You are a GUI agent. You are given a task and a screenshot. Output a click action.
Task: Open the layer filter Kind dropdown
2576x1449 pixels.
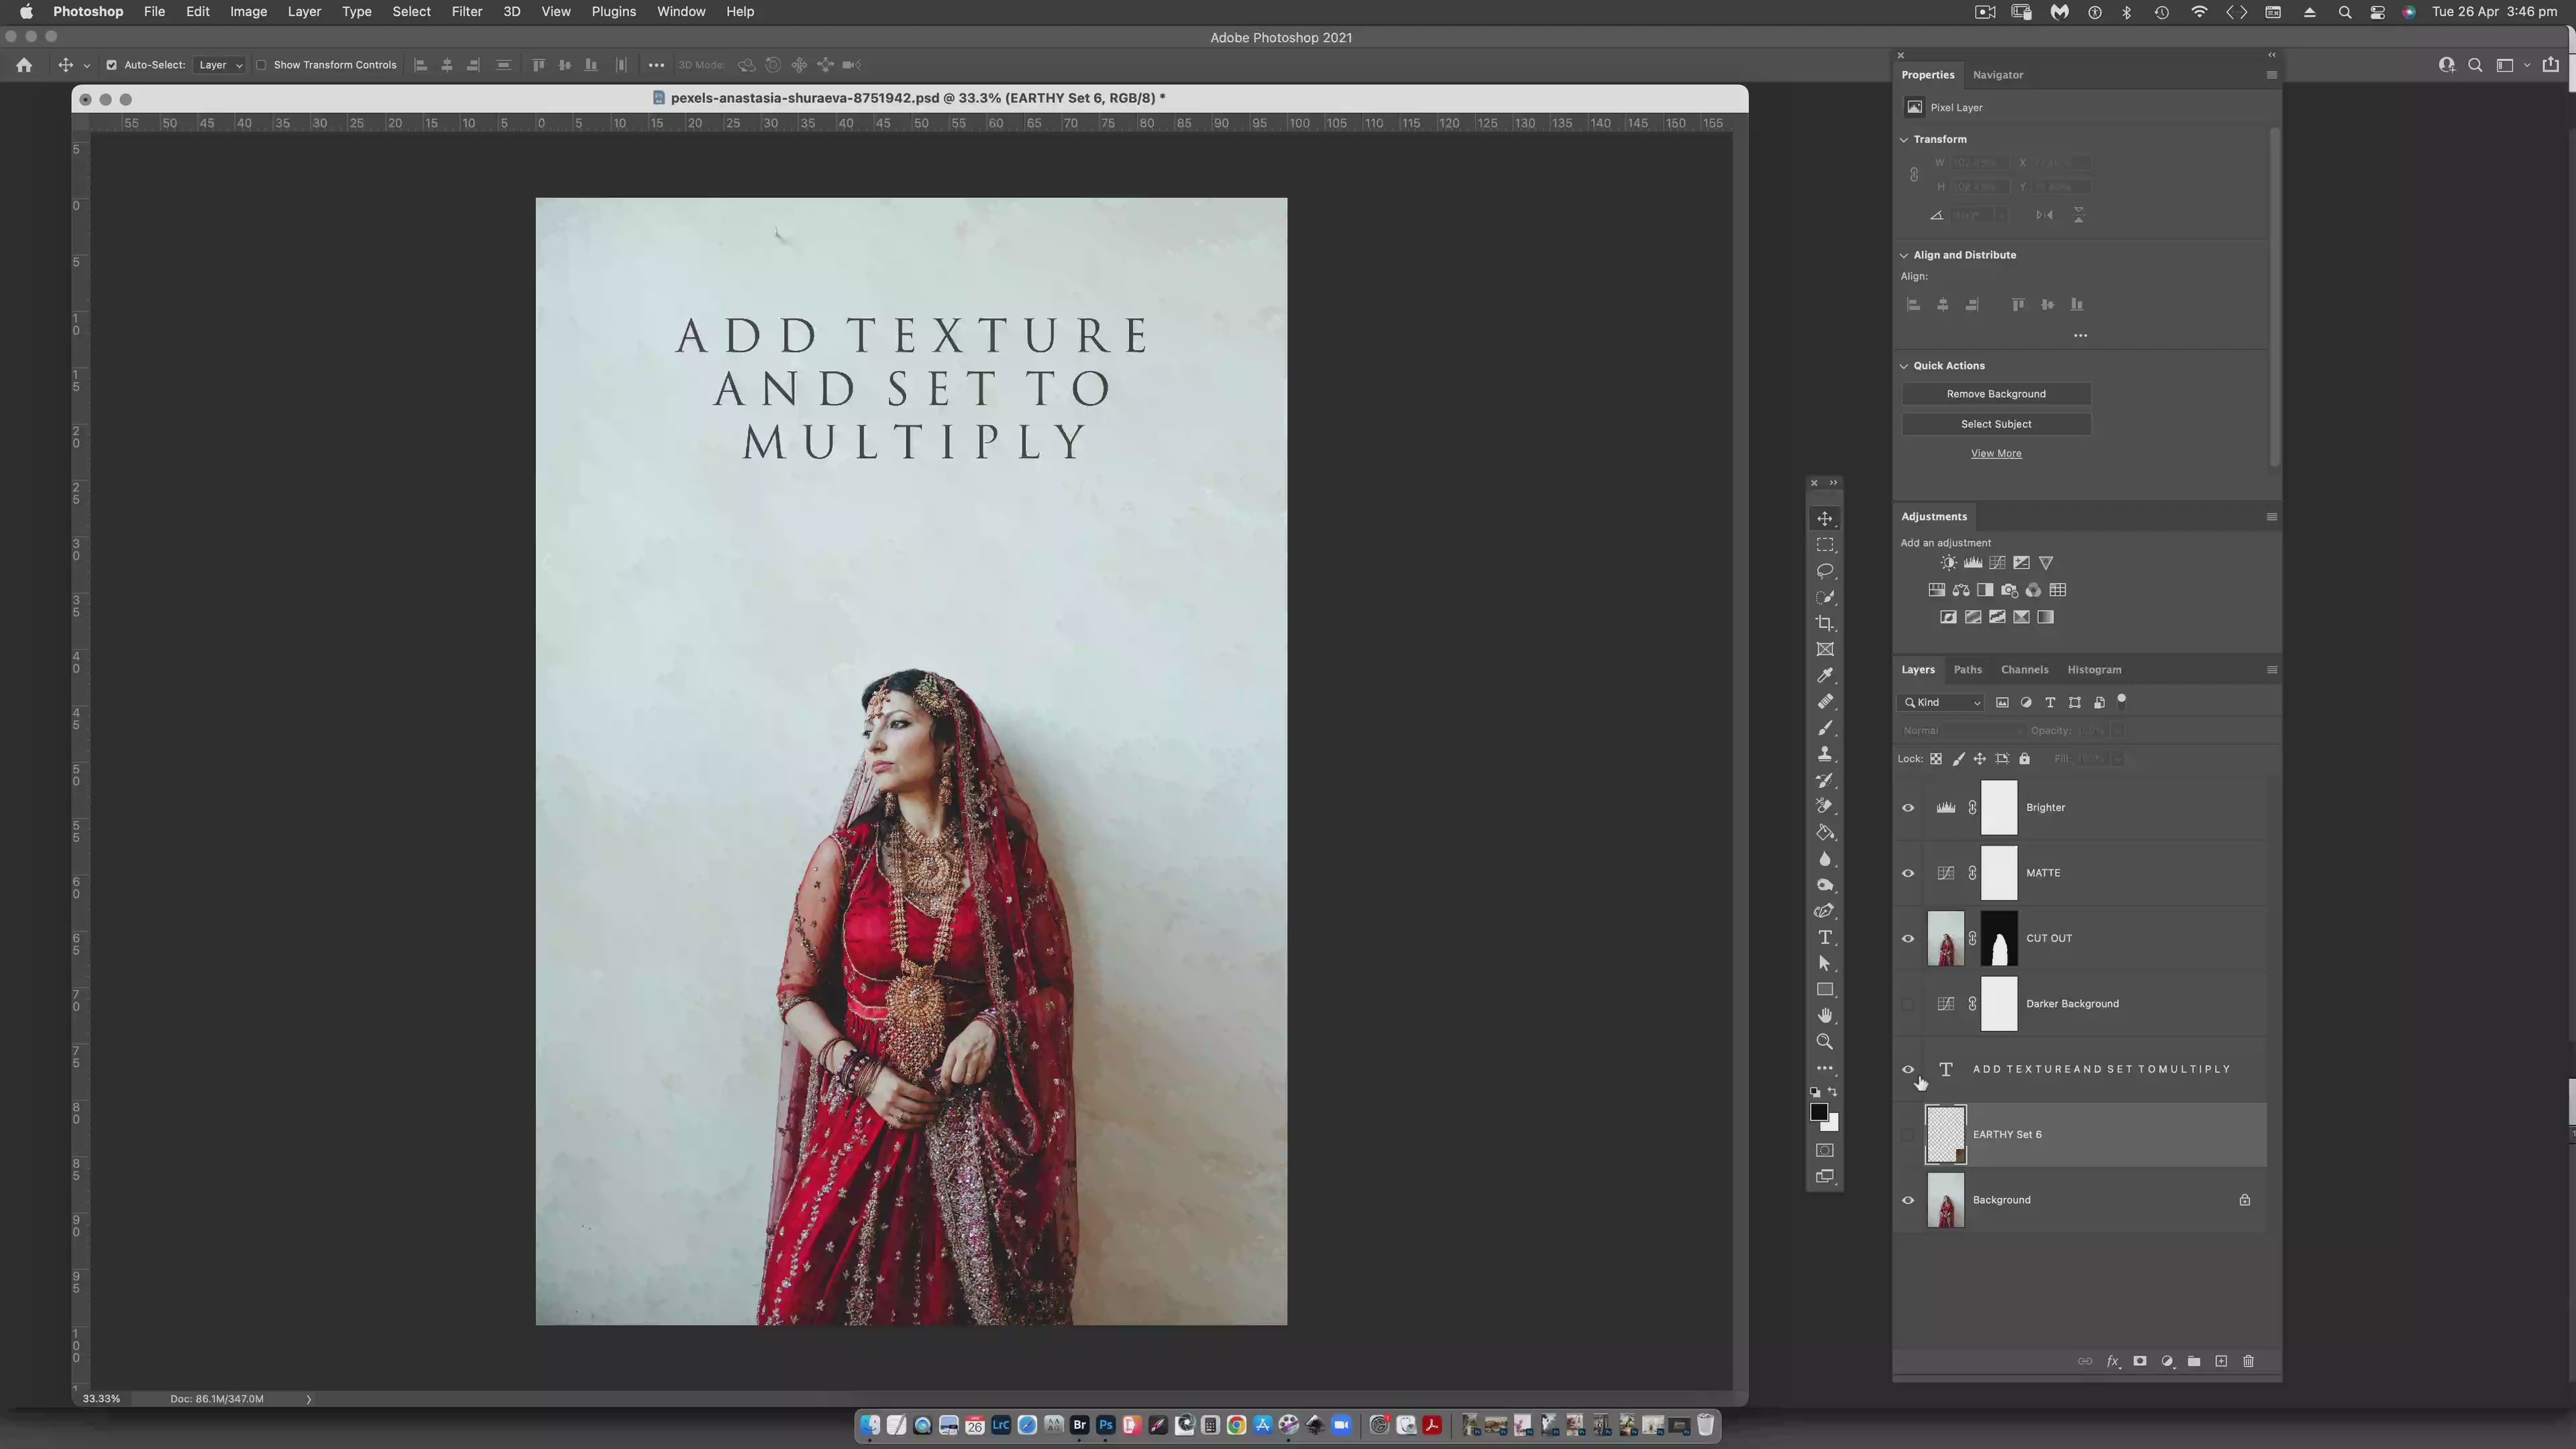tap(1942, 702)
